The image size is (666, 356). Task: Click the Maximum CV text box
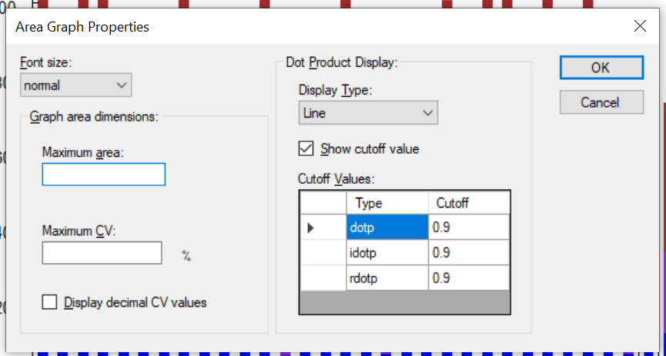click(102, 253)
